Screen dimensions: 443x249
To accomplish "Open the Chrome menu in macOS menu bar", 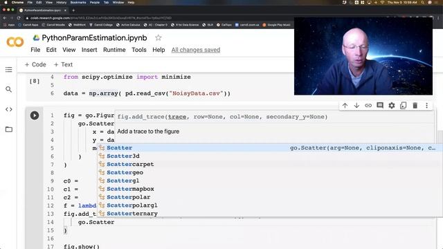I will click(x=17, y=2).
